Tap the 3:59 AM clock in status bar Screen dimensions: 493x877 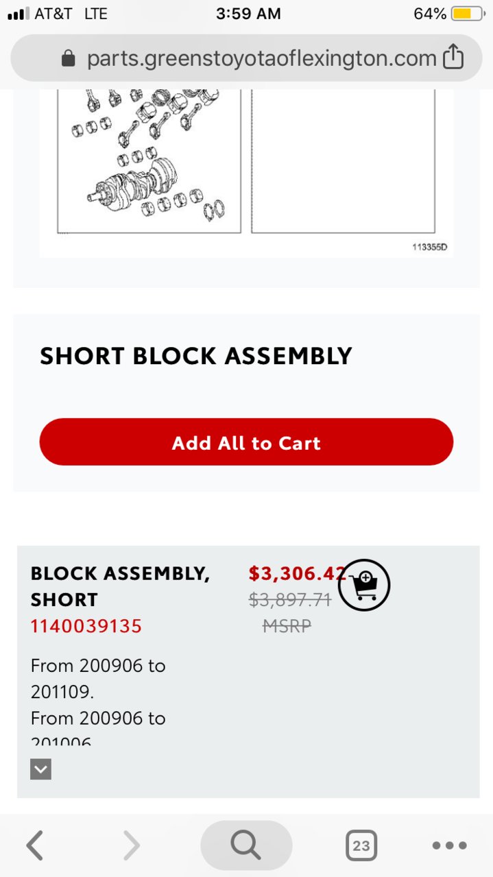[248, 14]
